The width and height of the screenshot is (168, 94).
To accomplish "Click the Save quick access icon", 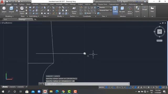I will click(x=13, y=2).
